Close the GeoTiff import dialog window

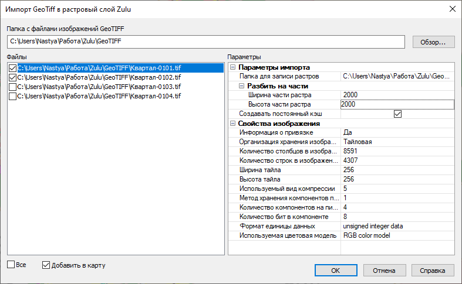[x=452, y=9]
